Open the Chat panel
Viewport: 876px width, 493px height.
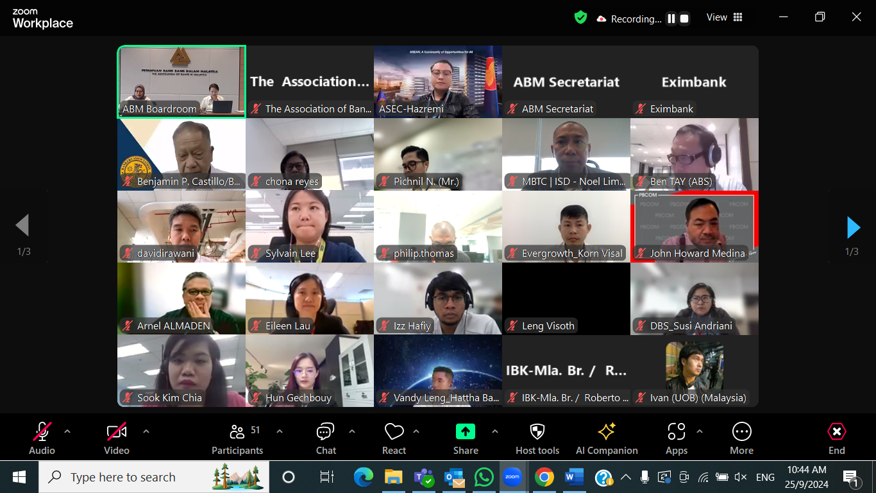[x=326, y=438]
